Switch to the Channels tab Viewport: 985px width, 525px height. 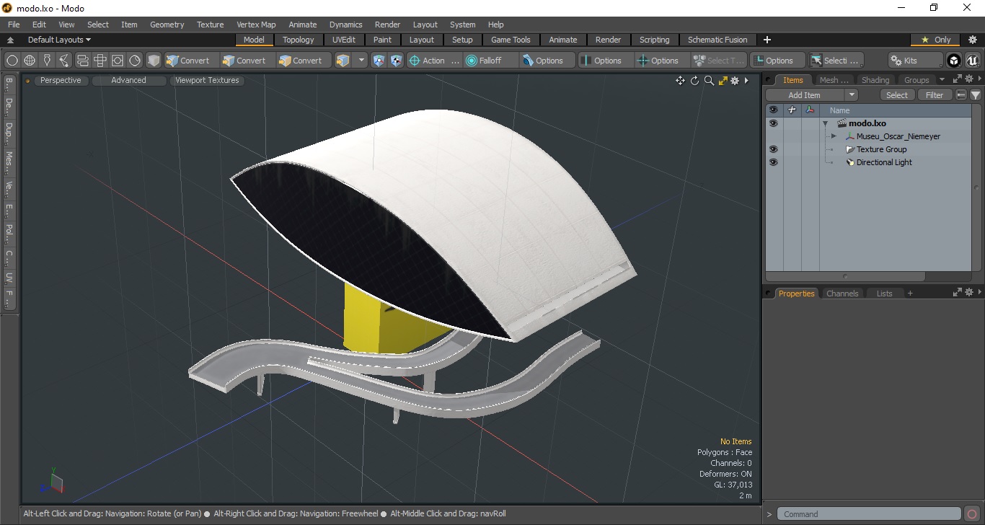tap(842, 294)
